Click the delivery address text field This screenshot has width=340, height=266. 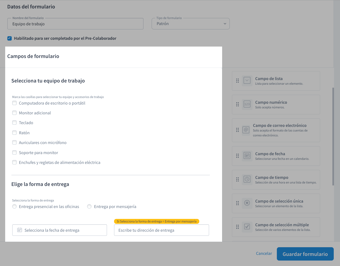pos(161,230)
